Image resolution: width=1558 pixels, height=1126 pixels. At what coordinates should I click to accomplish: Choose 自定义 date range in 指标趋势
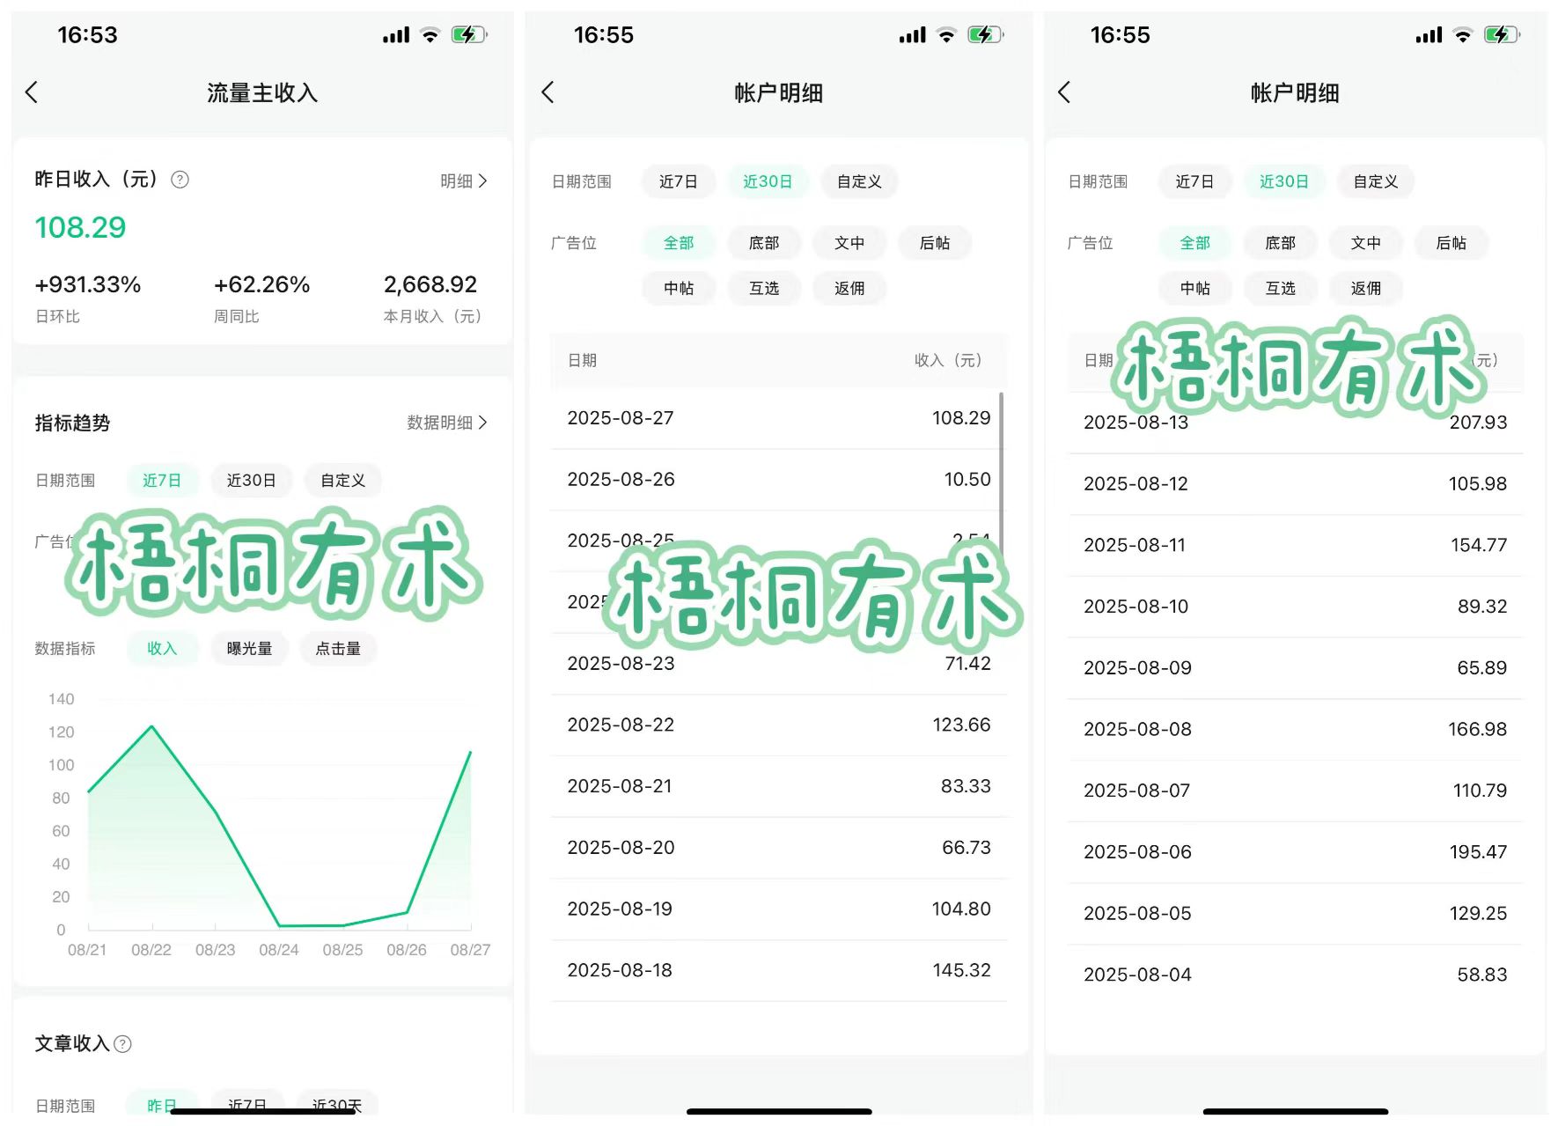[x=342, y=481]
